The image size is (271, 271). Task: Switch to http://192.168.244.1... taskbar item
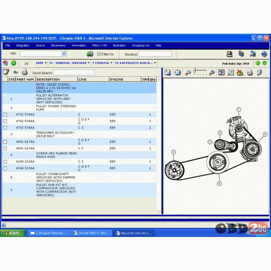[x=134, y=233]
